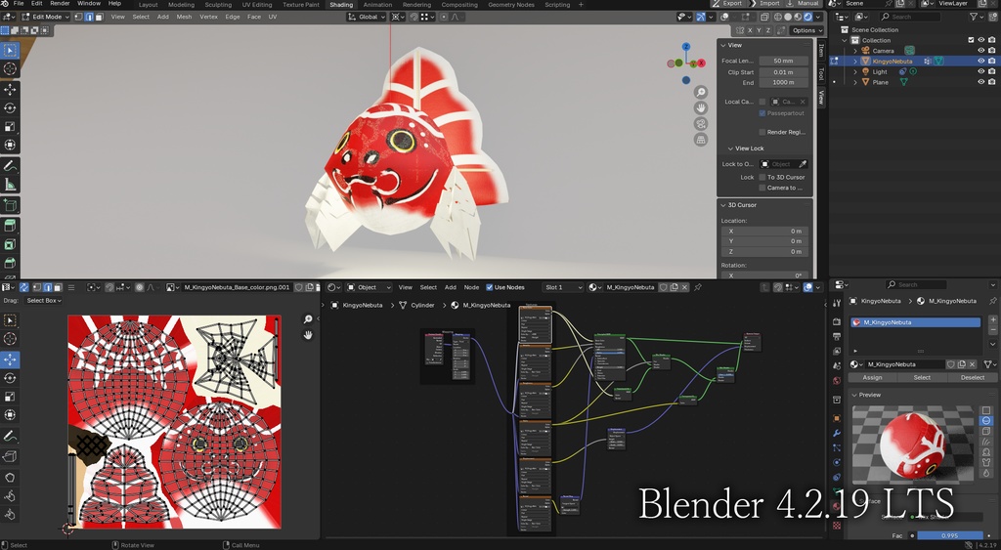The height and width of the screenshot is (550, 1001).
Task: Toggle Local Camera checkbox
Action: [x=762, y=102]
